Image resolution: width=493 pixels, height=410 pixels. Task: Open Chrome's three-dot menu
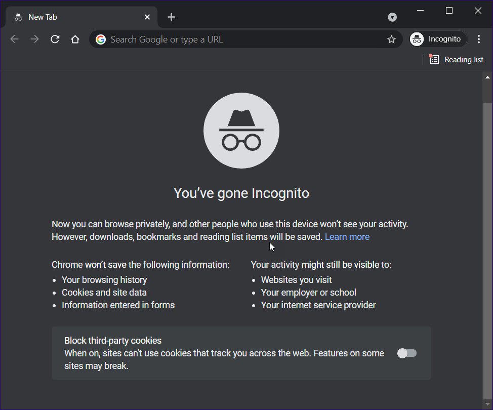479,39
